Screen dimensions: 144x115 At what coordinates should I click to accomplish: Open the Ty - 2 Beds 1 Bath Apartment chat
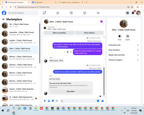coord(19,98)
